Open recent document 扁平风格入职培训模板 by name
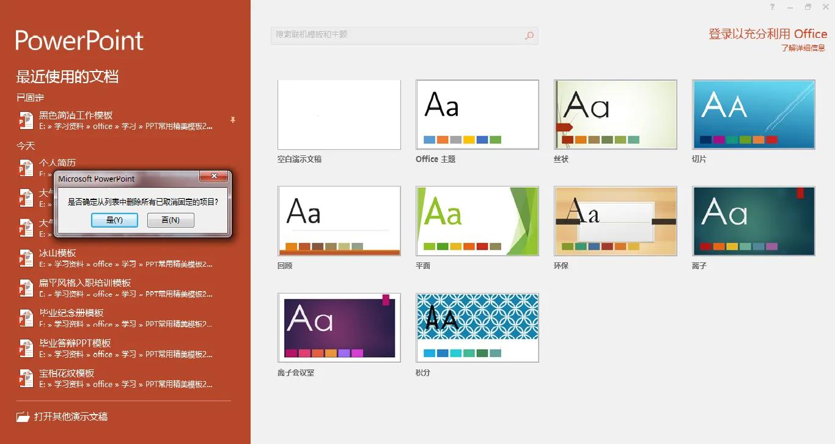This screenshot has height=444, width=835. tap(85, 283)
